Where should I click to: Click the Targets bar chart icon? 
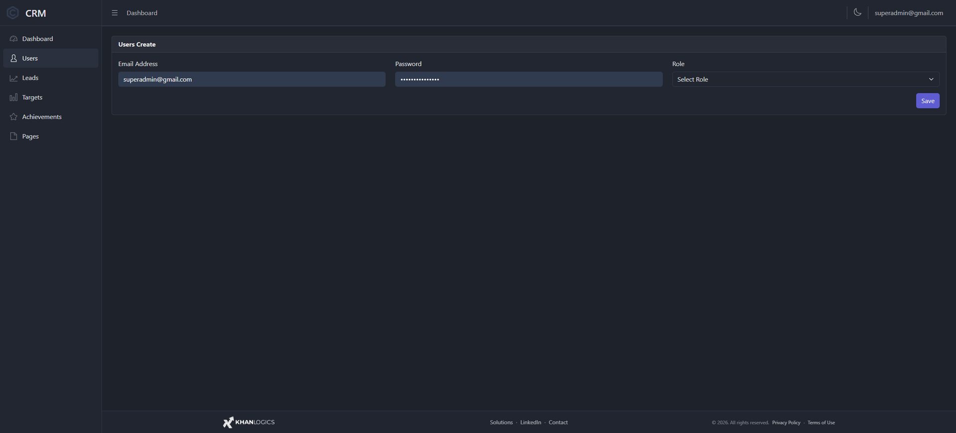point(13,98)
